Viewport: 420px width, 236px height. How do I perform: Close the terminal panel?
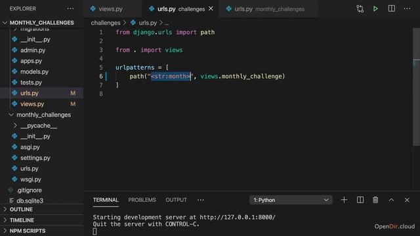[407, 200]
